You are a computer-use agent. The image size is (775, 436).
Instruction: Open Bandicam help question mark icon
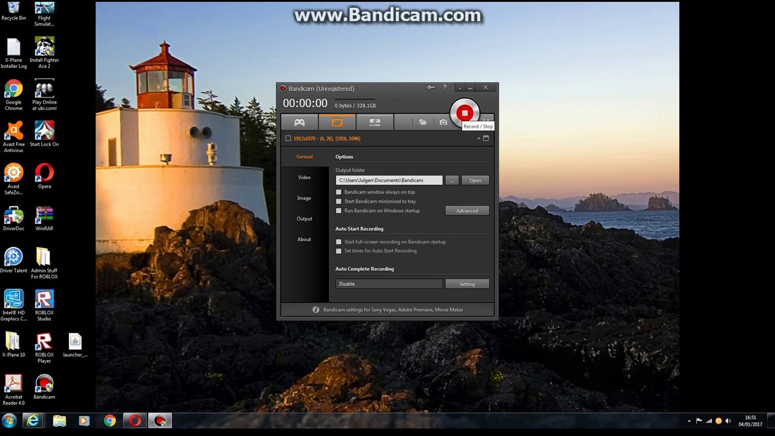(x=444, y=88)
